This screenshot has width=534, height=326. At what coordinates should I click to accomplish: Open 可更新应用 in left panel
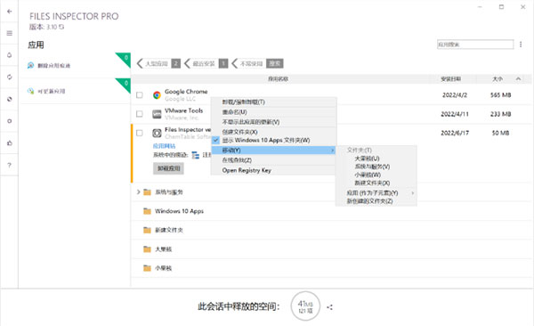(52, 91)
